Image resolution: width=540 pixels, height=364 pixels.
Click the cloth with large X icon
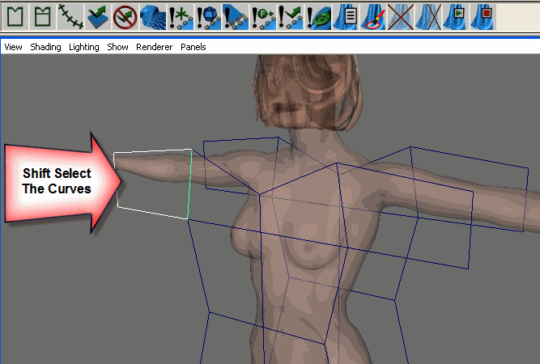[402, 14]
